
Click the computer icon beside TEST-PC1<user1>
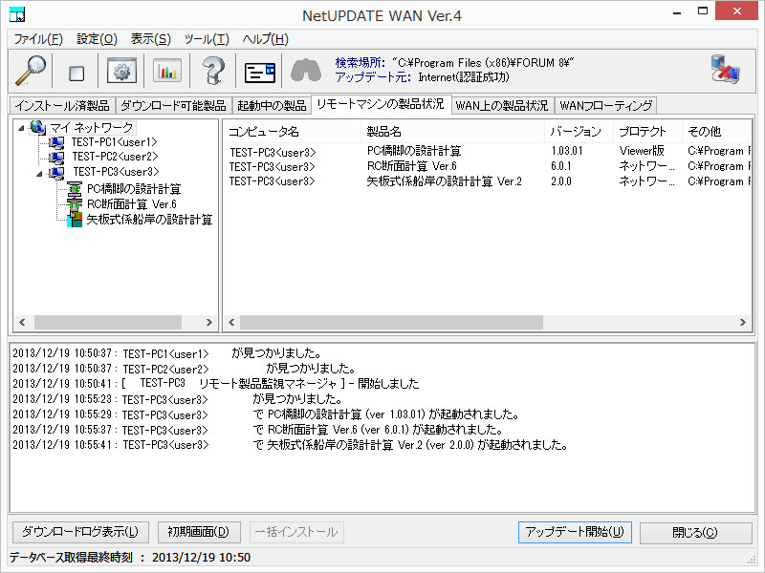[x=56, y=142]
